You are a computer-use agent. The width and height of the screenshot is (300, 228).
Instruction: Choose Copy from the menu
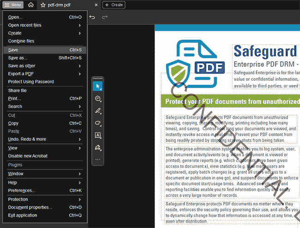[45, 123]
